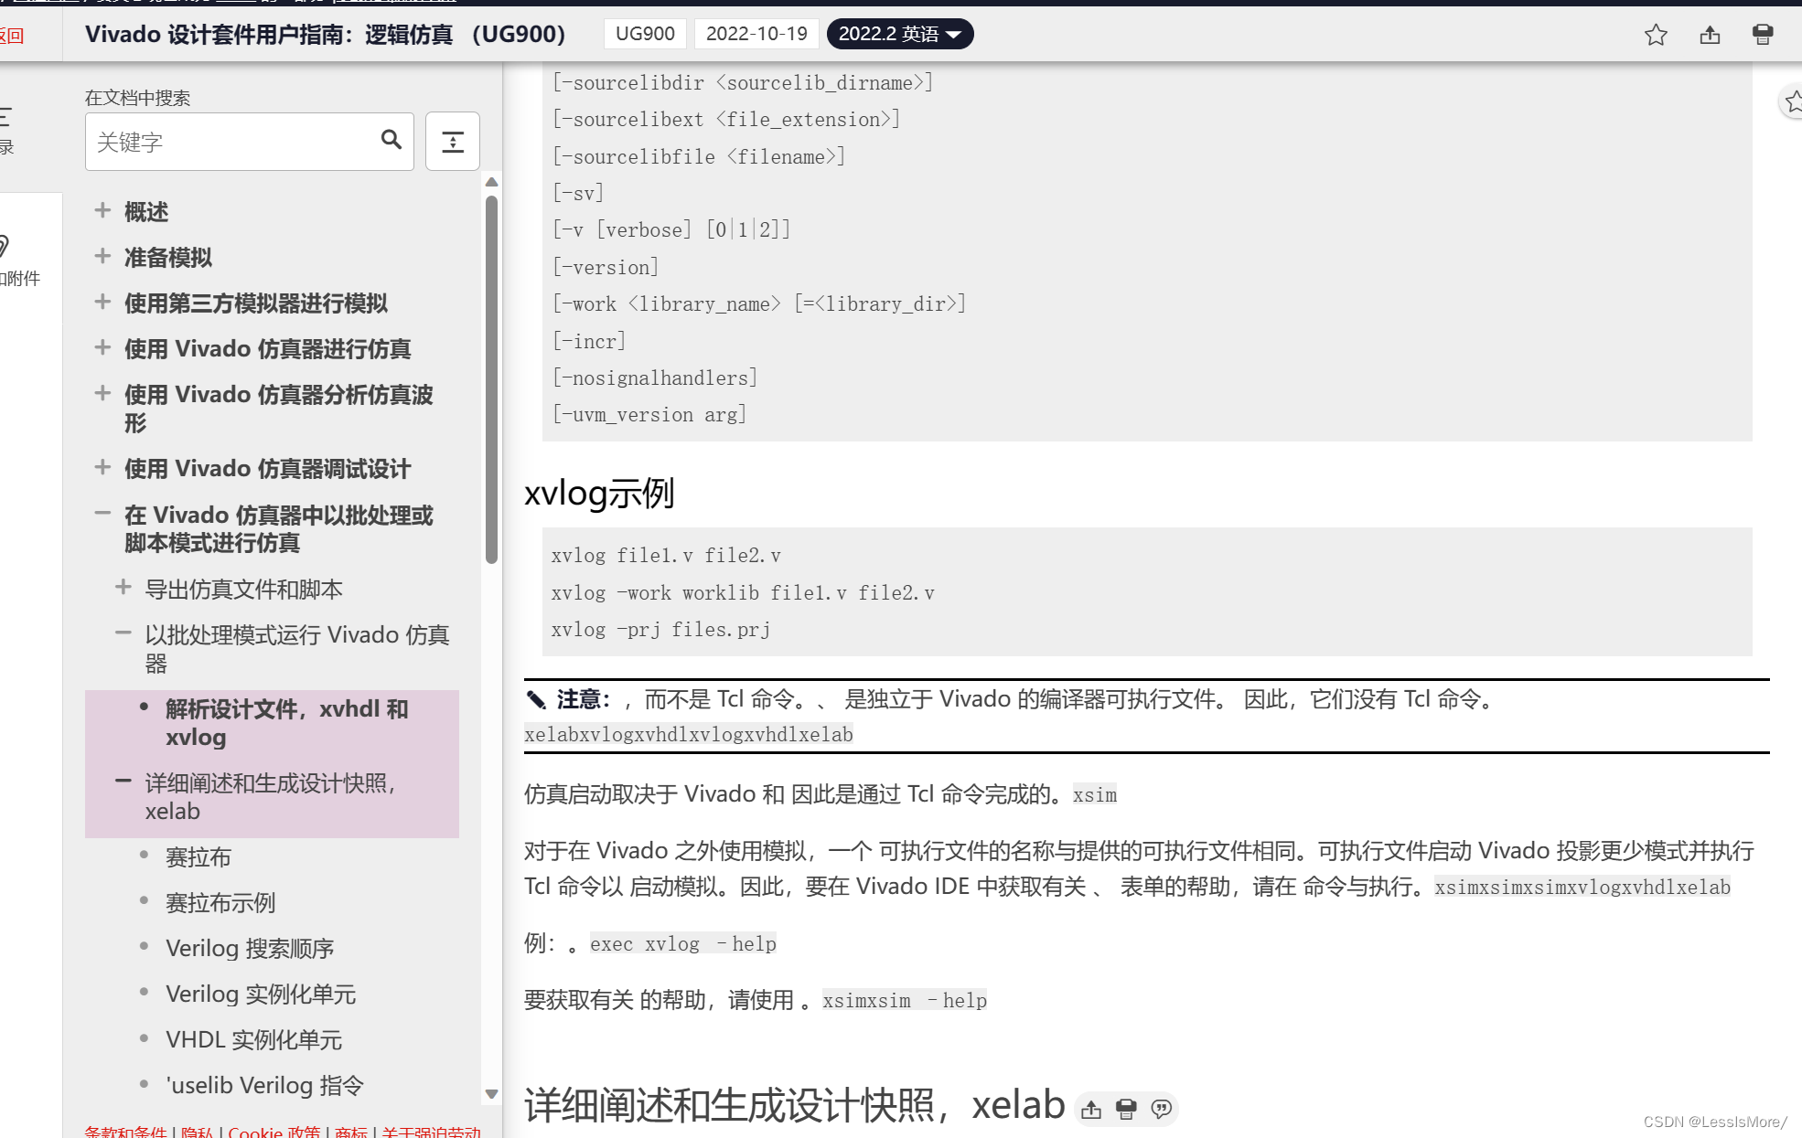
Task: Open 概述 chapter in tree
Action: coord(146,212)
